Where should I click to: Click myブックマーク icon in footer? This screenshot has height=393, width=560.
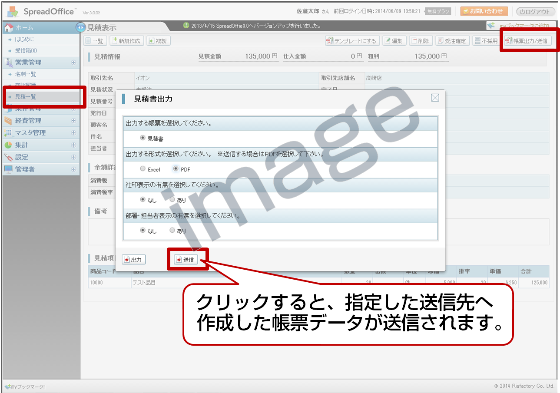click(x=7, y=386)
